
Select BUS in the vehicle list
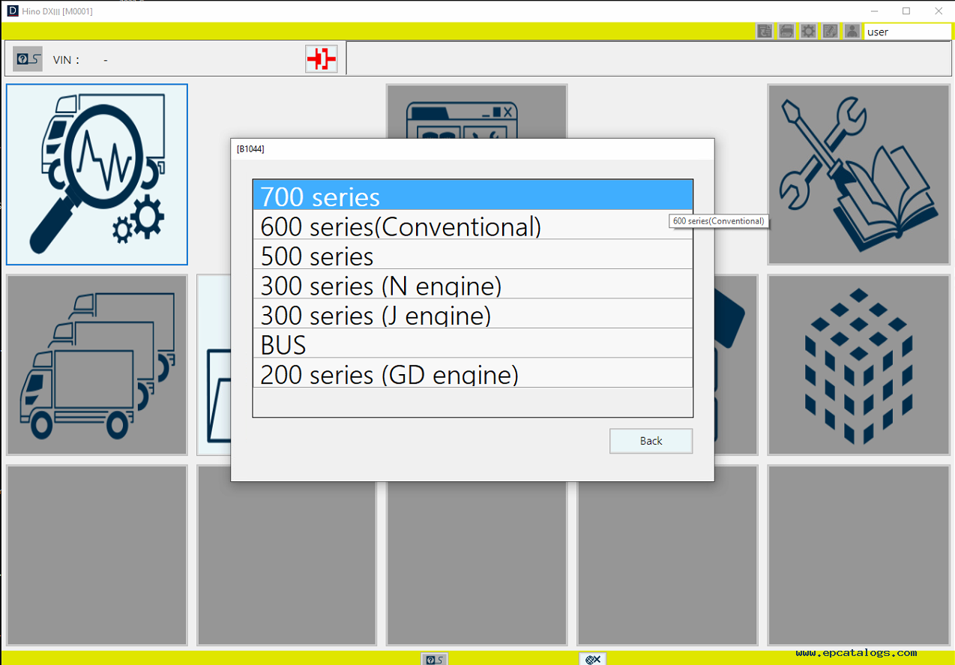[x=472, y=343]
